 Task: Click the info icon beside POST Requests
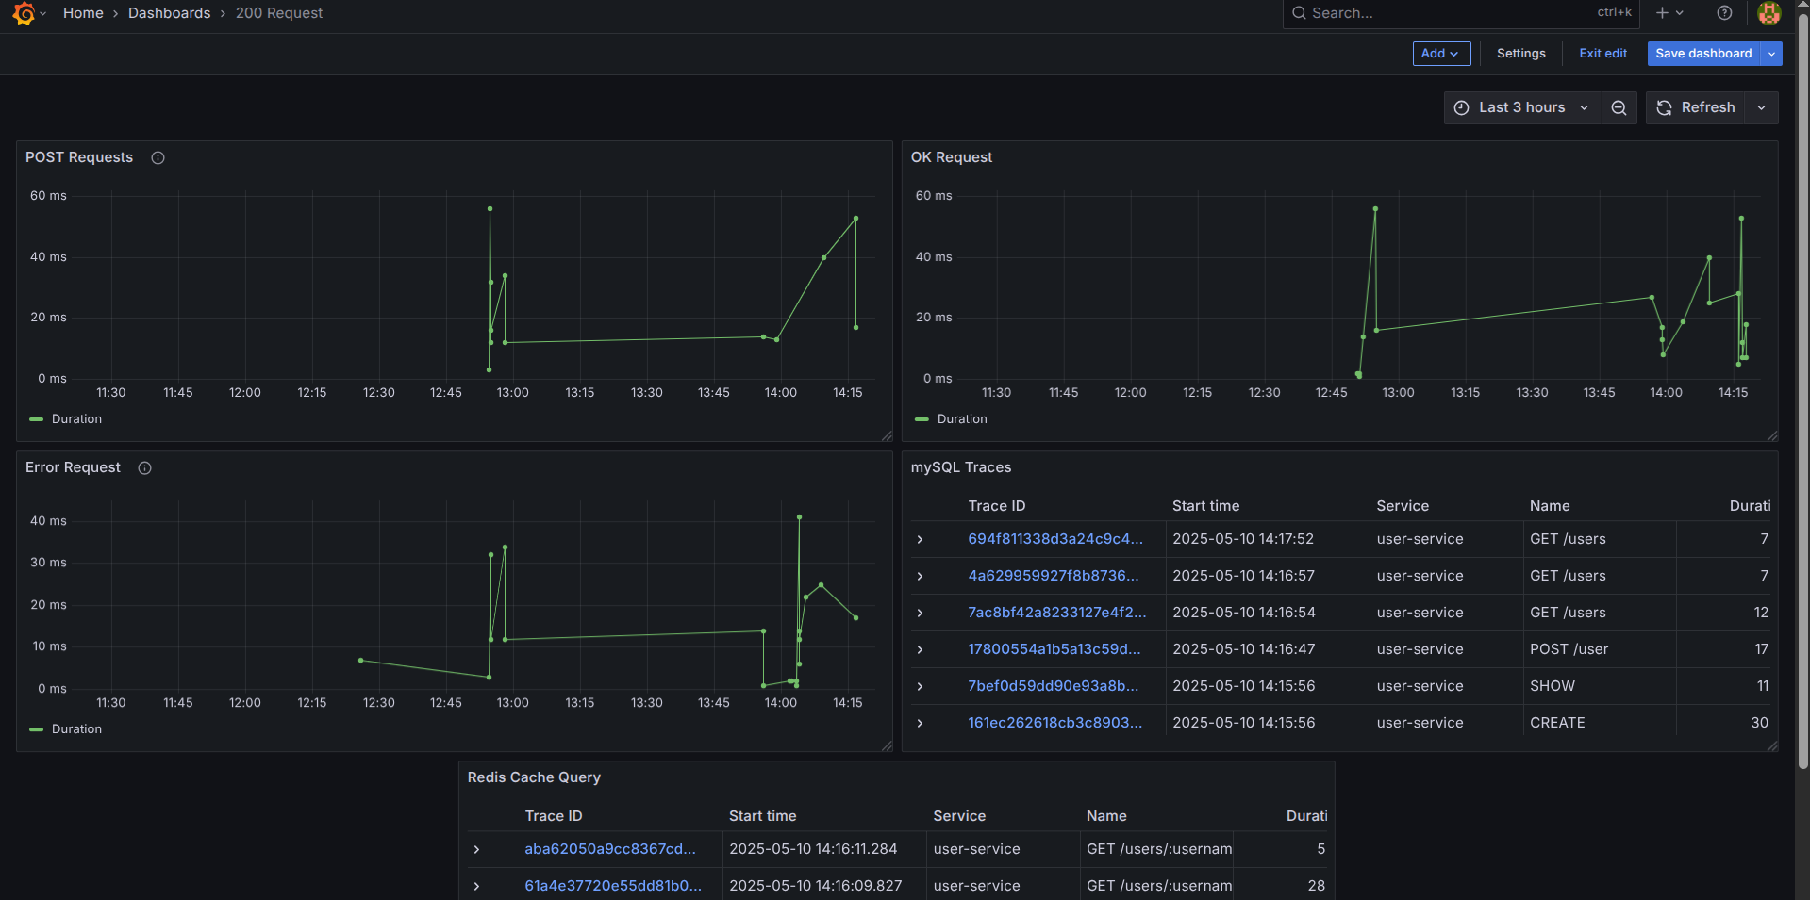(x=158, y=157)
